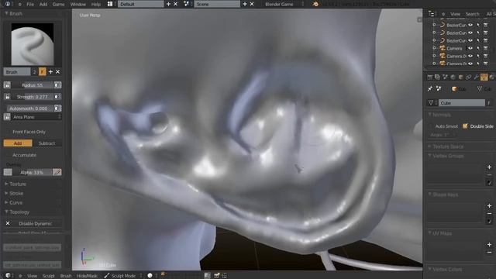The image size is (496, 279).
Task: Select the Blender Game render engine dropdown
Action: [284, 4]
